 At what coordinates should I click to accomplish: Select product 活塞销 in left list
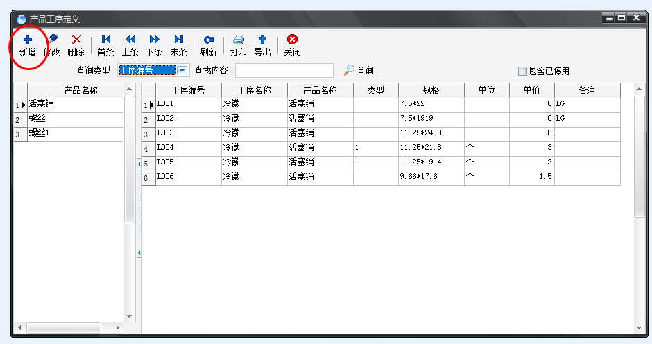pyautogui.click(x=76, y=105)
